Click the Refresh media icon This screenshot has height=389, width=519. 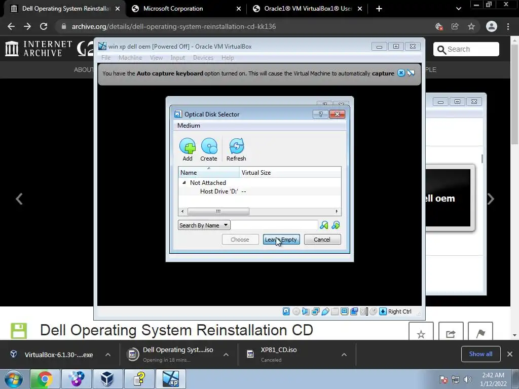236,146
